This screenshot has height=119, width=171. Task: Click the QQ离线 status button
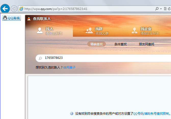[x=11, y=18]
